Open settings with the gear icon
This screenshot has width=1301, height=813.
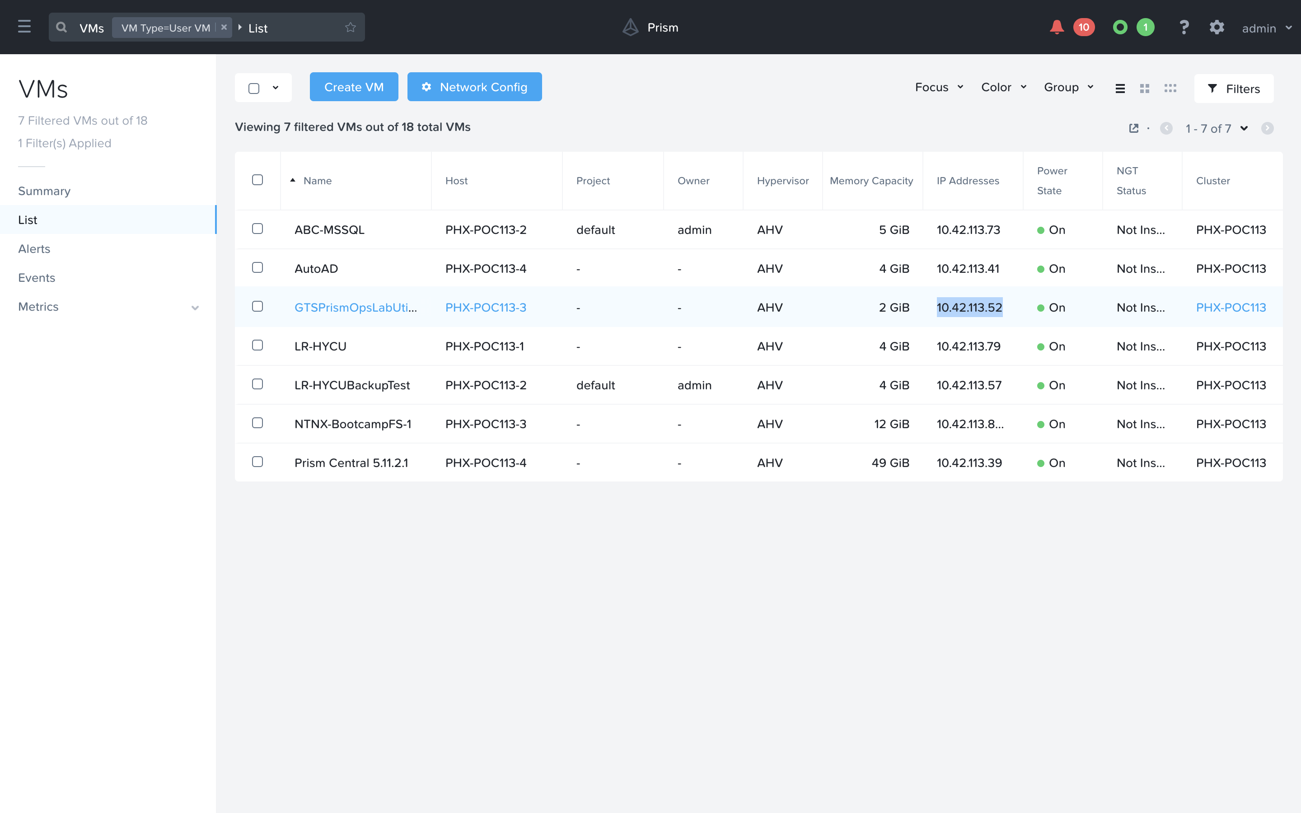[x=1217, y=27]
